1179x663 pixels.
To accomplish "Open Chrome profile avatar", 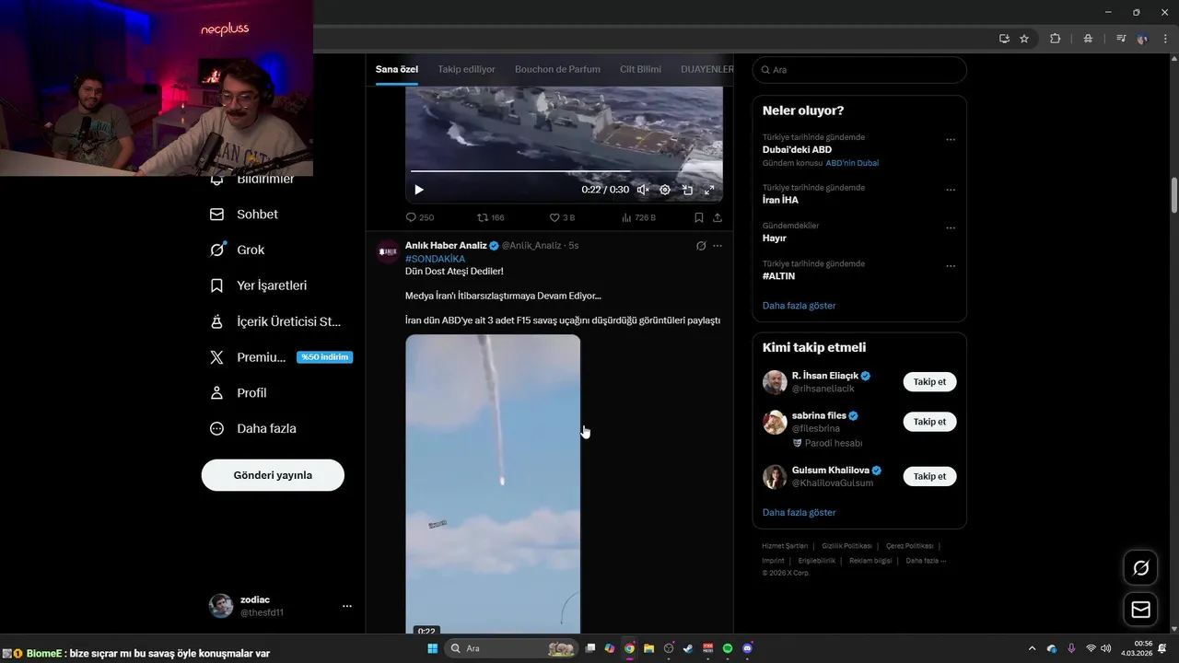I will tap(1143, 39).
